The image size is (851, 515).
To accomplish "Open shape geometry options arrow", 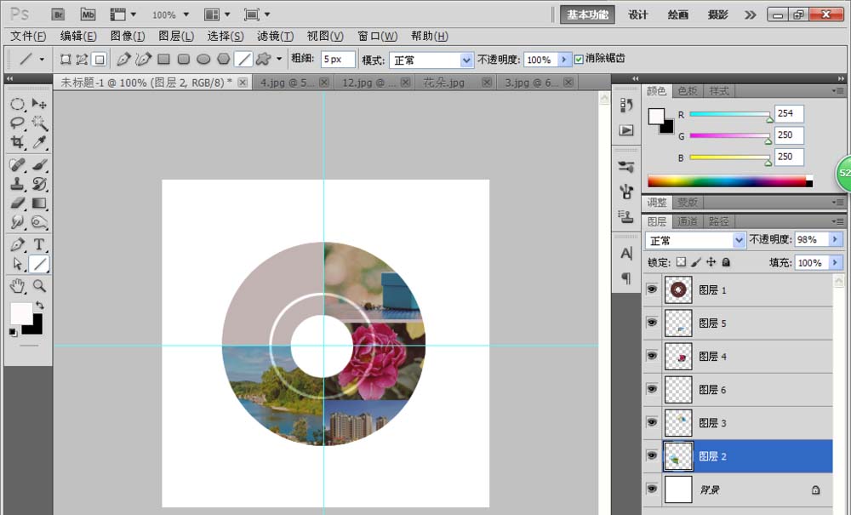I will click(x=279, y=59).
